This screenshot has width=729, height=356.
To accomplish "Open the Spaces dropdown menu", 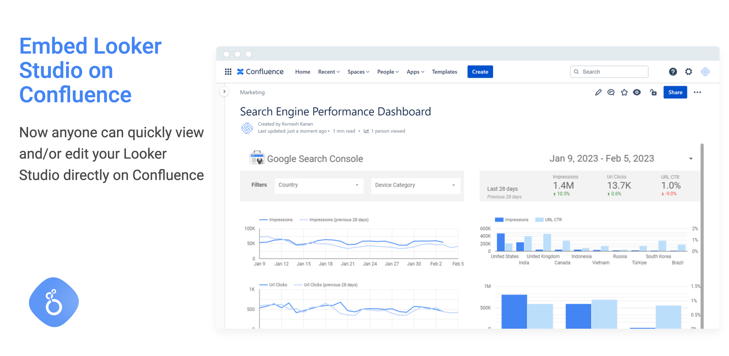I will click(358, 72).
